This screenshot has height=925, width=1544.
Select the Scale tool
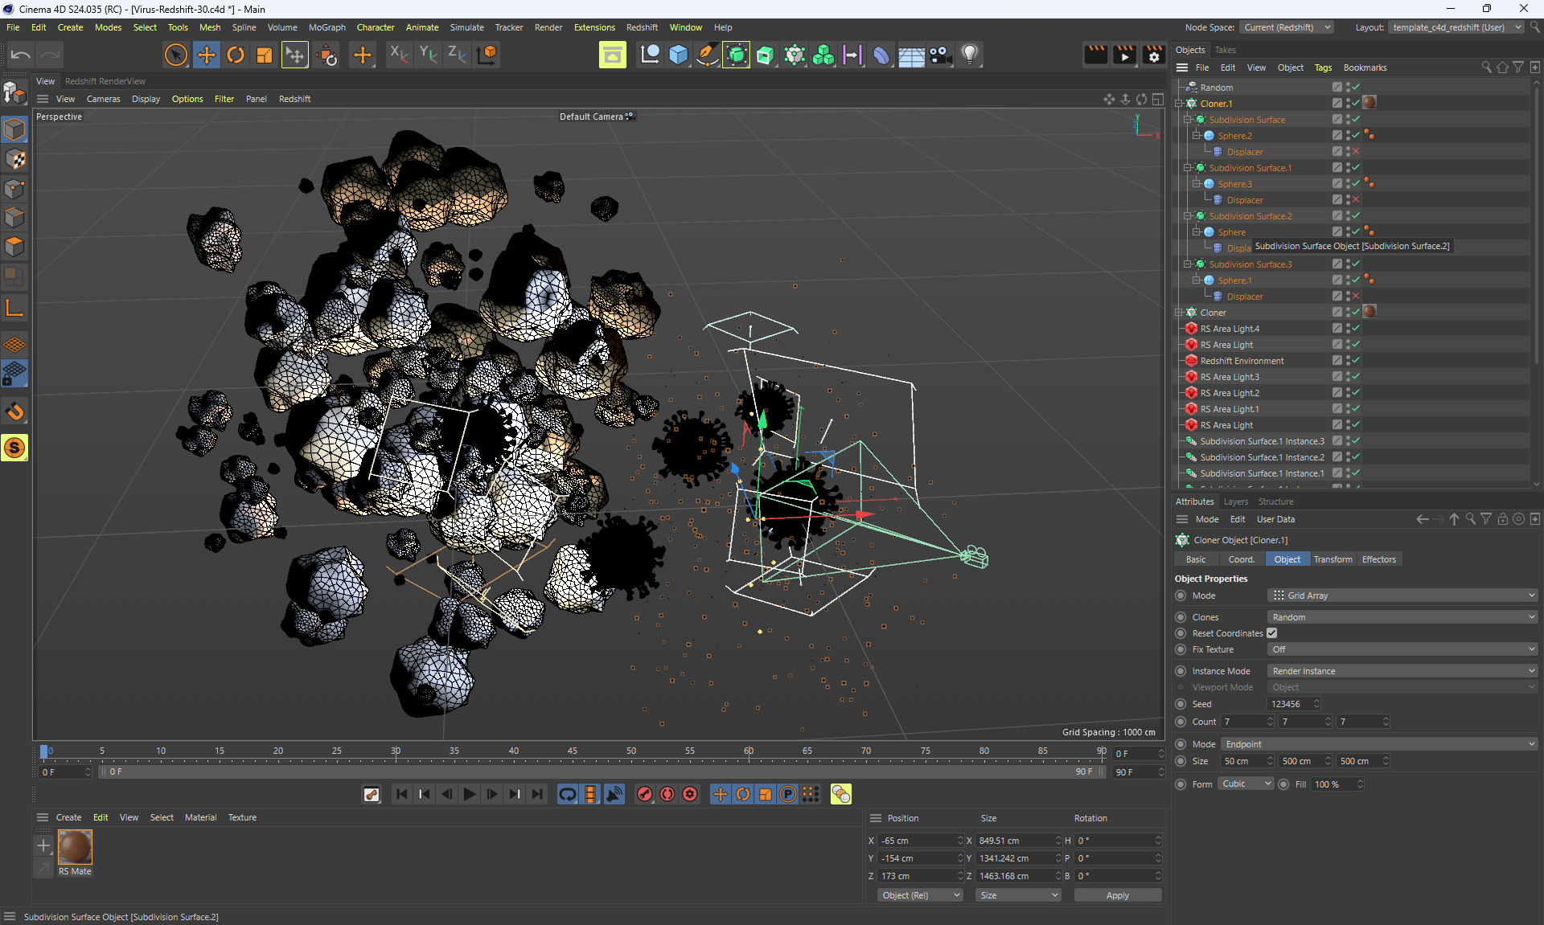click(x=264, y=55)
